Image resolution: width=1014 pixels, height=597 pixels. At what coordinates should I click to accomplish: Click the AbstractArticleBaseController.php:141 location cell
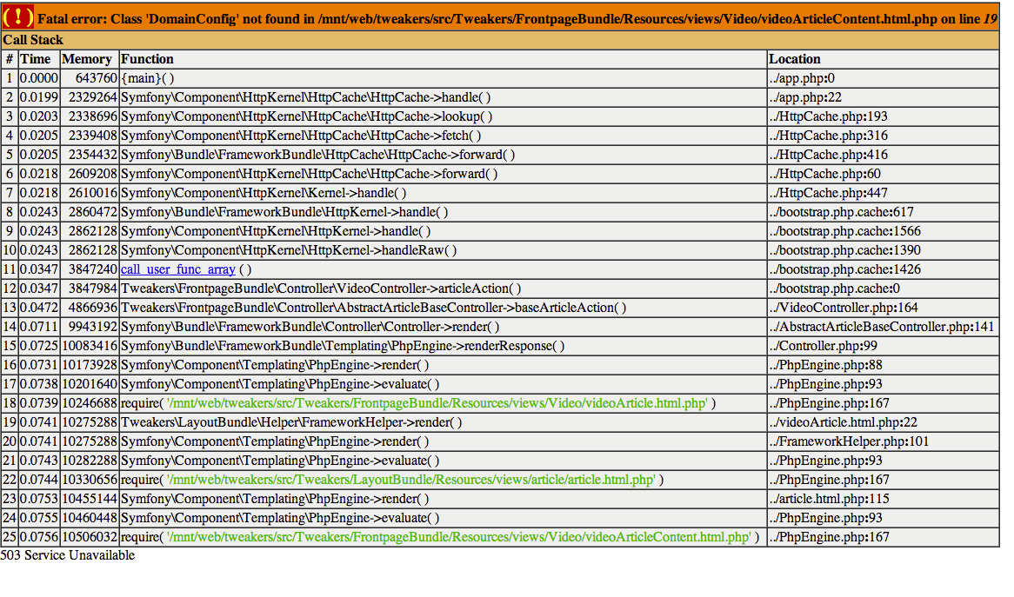883,327
